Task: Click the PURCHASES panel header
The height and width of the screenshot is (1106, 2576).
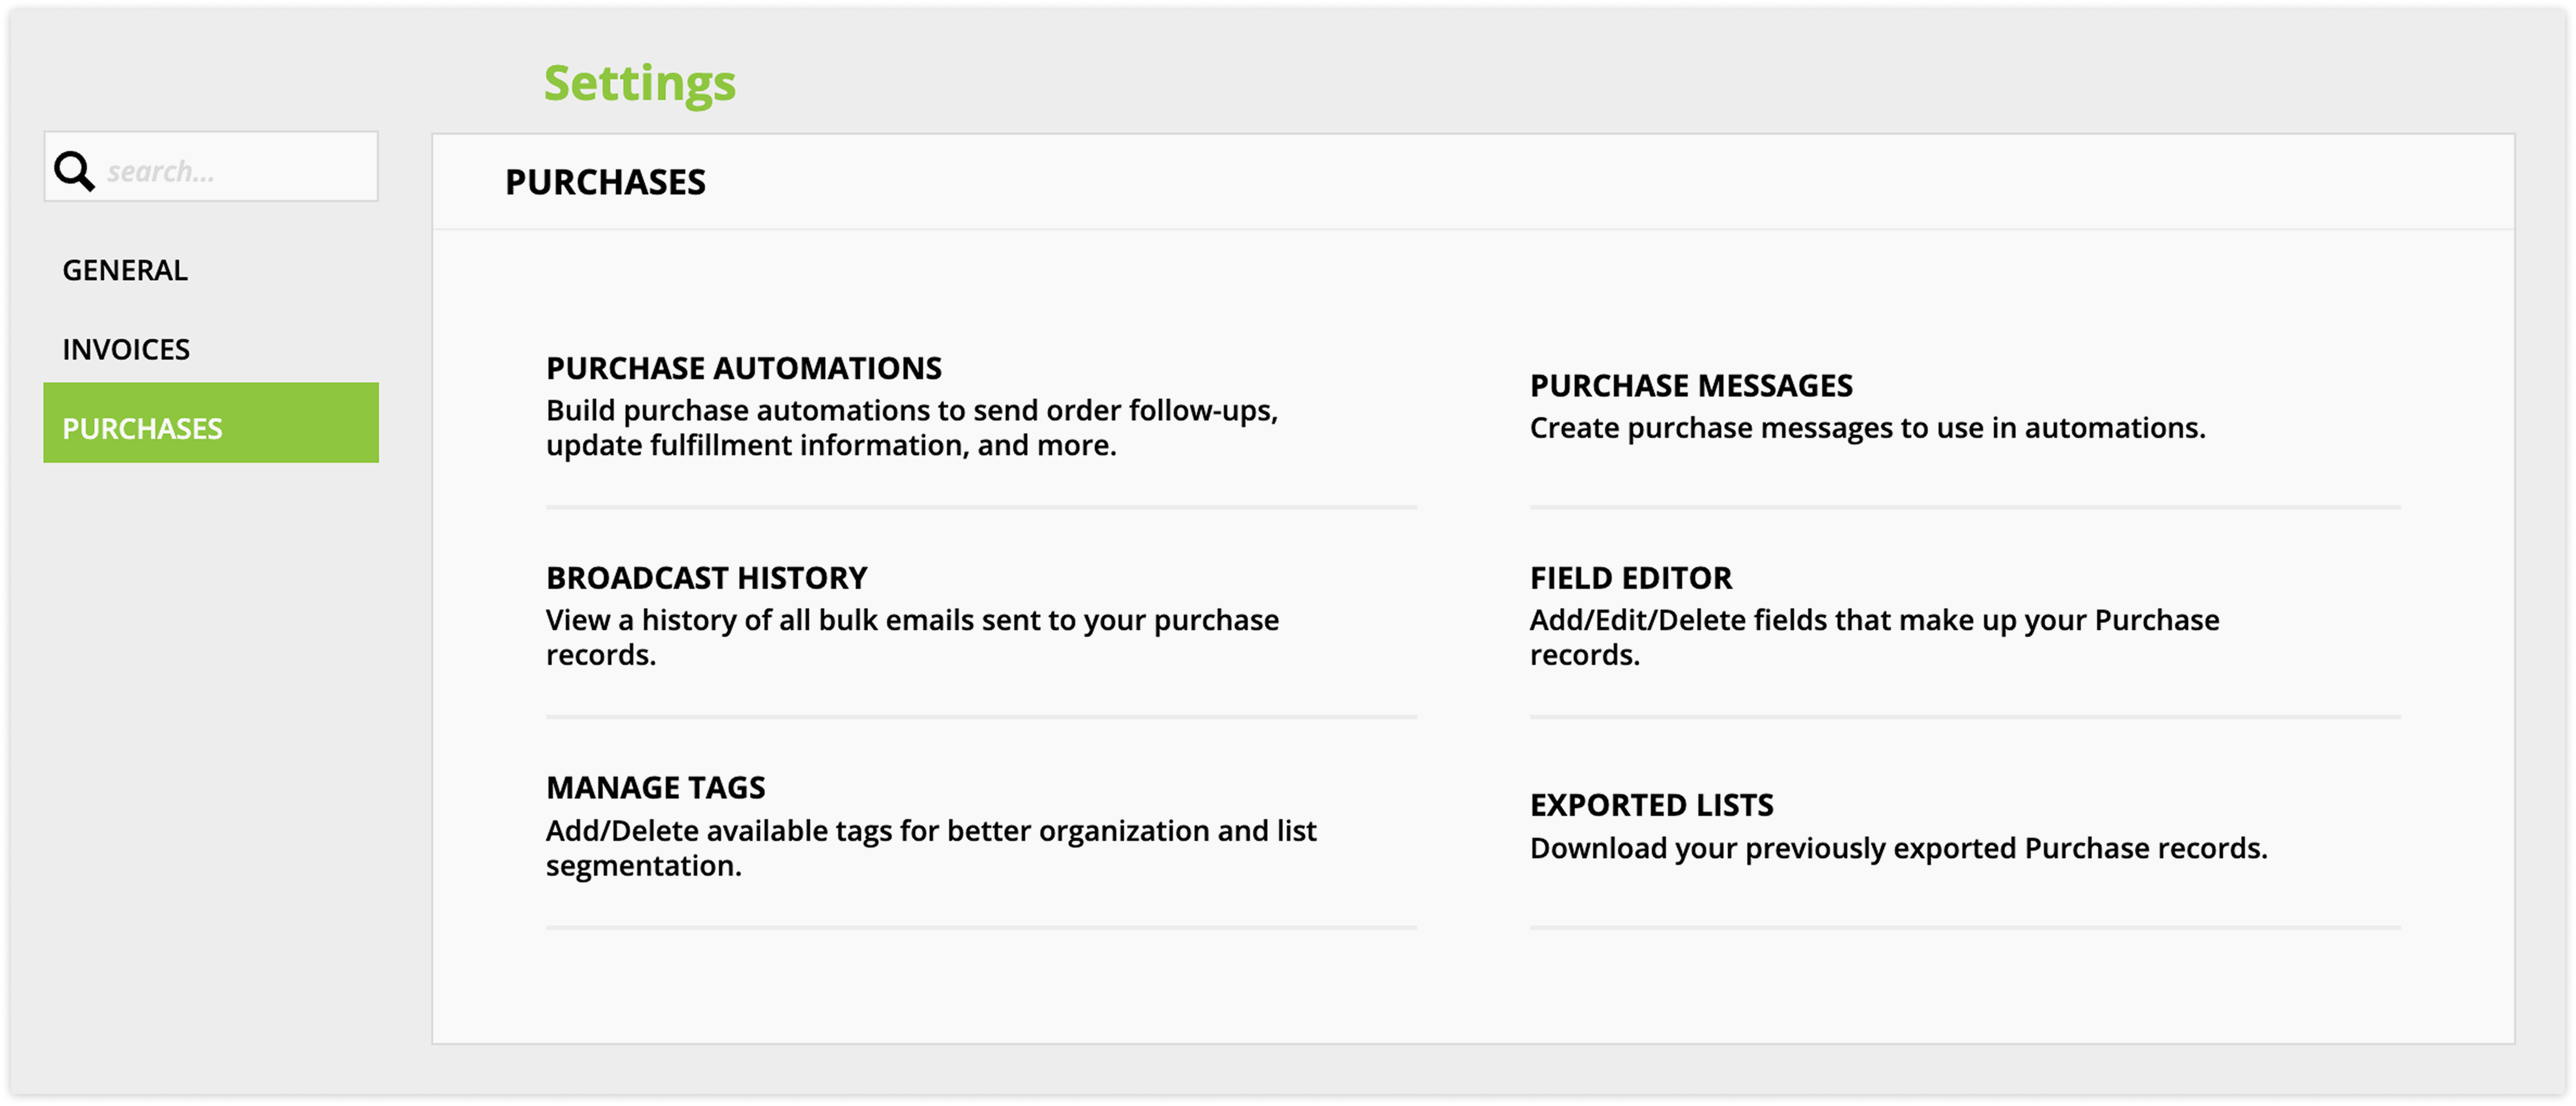Action: (x=605, y=182)
